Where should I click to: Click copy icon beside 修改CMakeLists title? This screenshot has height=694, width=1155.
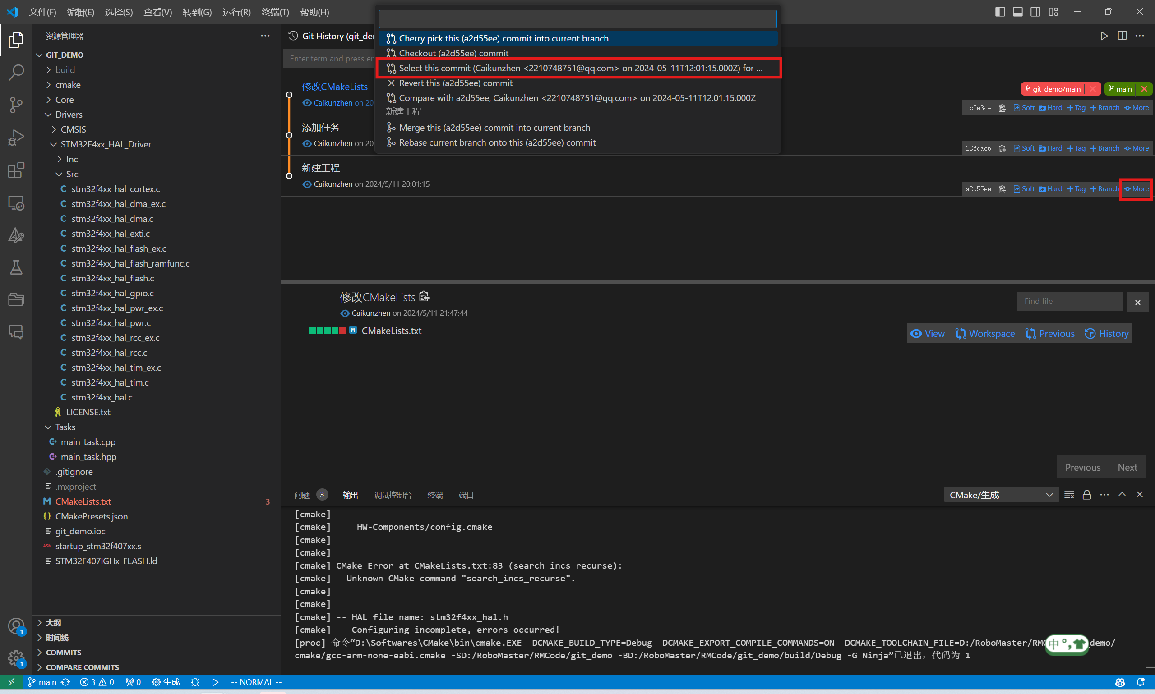(x=424, y=296)
